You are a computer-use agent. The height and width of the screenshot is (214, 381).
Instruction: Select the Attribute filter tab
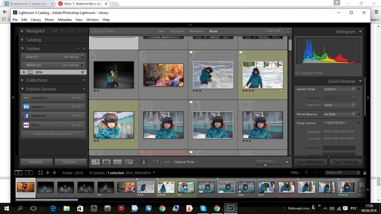tap(178, 31)
